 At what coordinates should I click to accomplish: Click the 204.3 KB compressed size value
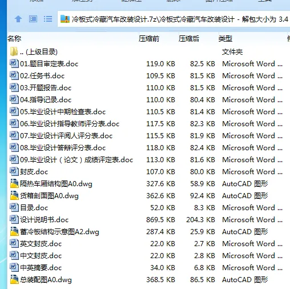[200, 220]
